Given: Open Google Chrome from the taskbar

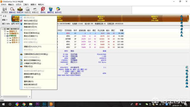Looking at the screenshot, I should tap(24, 104).
